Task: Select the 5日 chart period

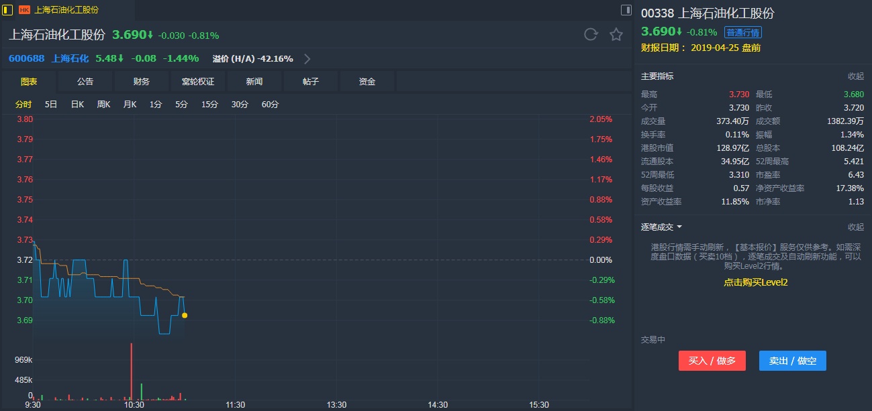Action: point(51,105)
